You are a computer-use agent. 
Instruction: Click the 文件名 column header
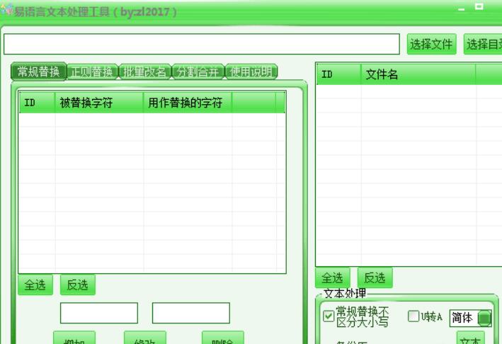pos(418,74)
